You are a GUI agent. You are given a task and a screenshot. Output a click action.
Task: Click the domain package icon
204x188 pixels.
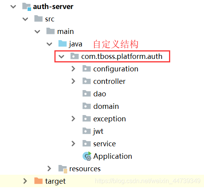pos(87,106)
